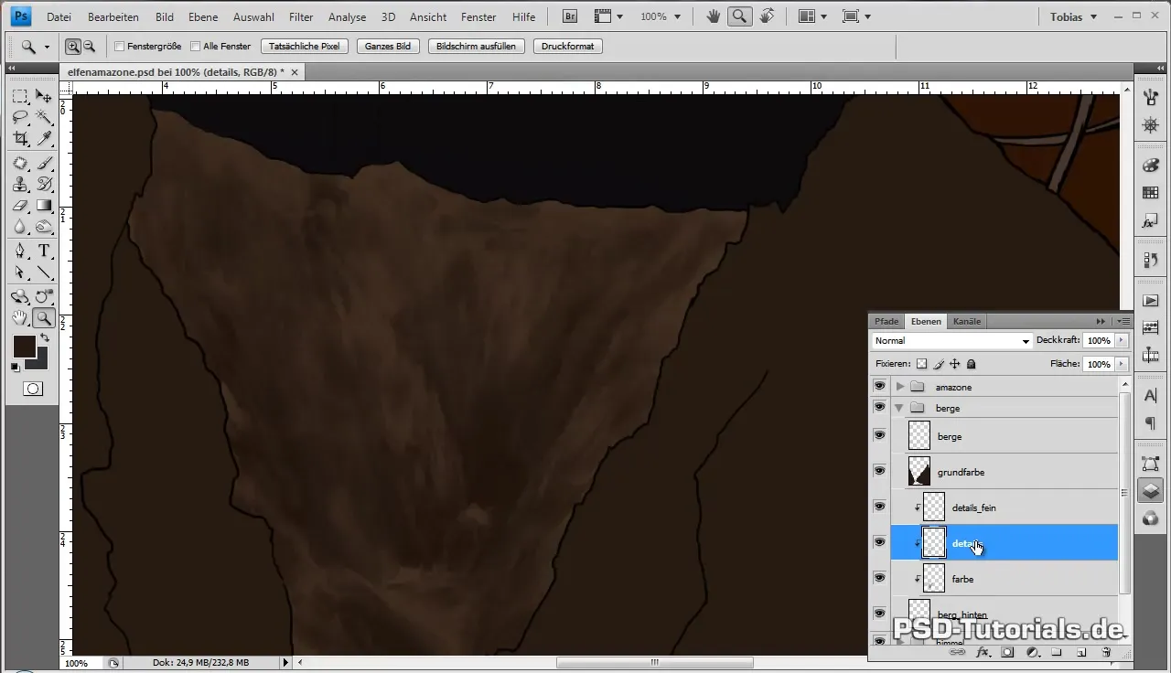Image resolution: width=1171 pixels, height=673 pixels.
Task: Toggle Quick Mask mode
Action: click(33, 389)
